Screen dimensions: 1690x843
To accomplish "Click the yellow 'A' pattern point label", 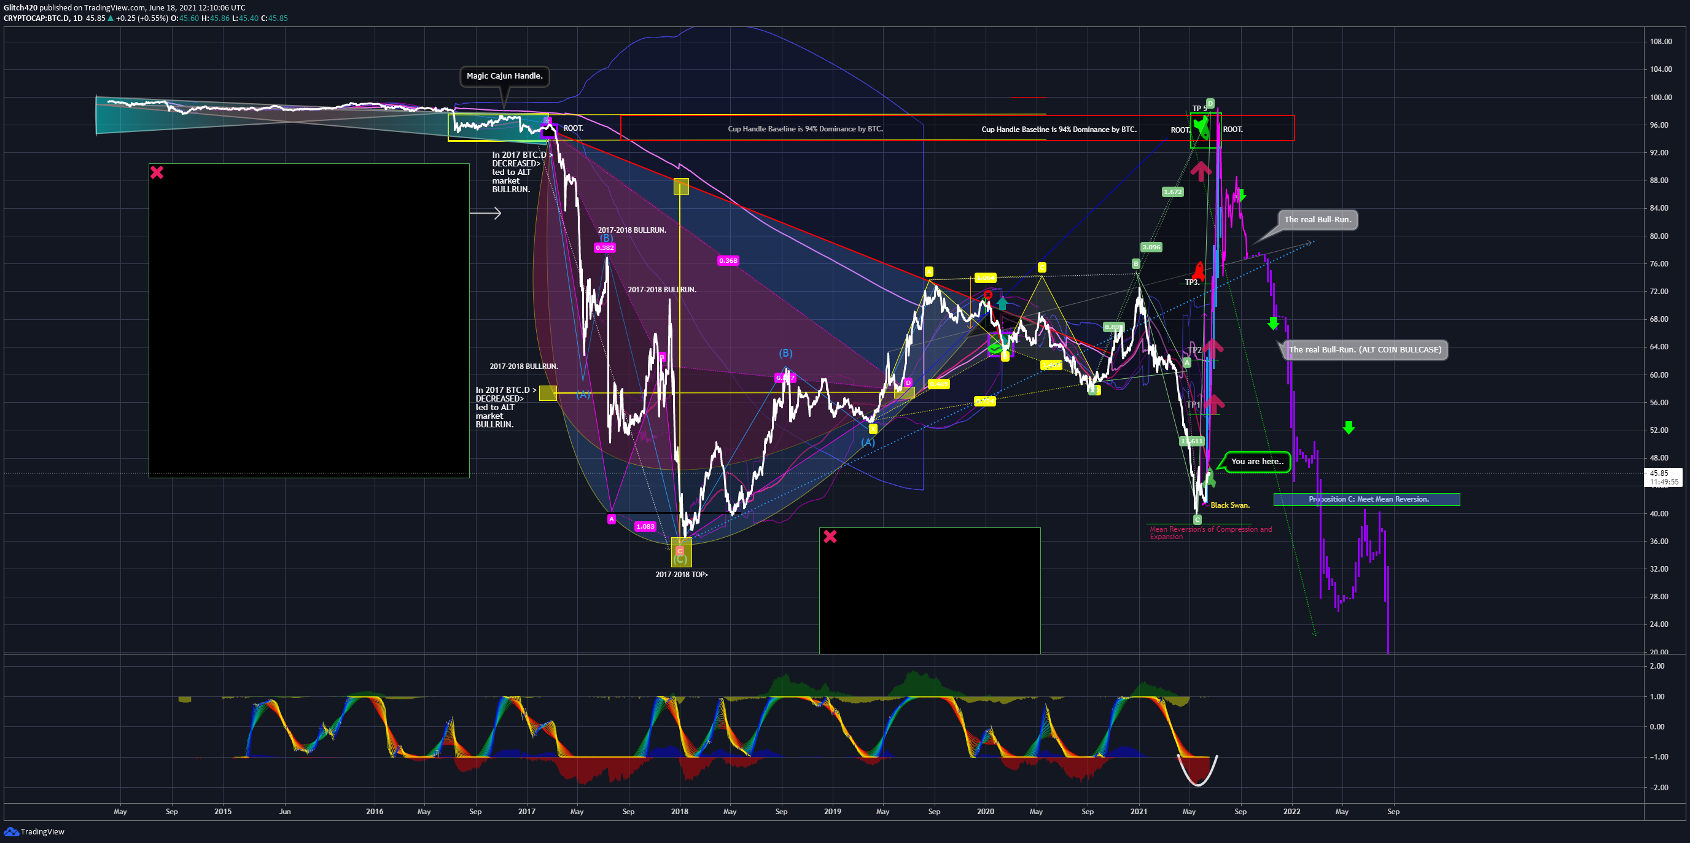I will click(x=929, y=271).
